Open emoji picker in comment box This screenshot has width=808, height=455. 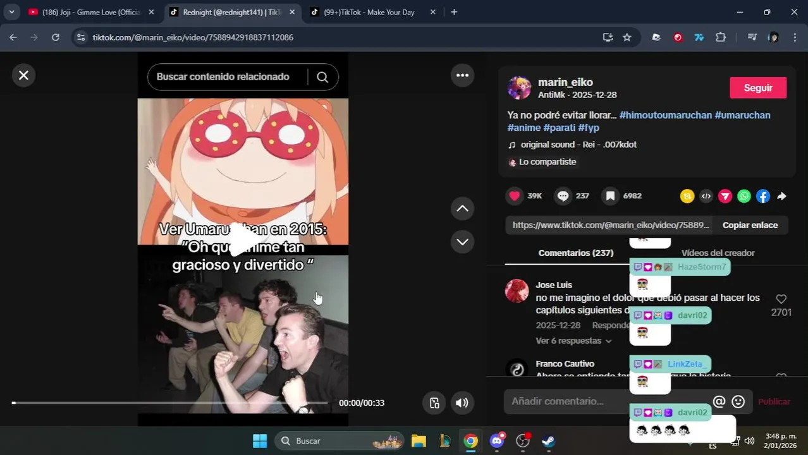click(x=738, y=401)
